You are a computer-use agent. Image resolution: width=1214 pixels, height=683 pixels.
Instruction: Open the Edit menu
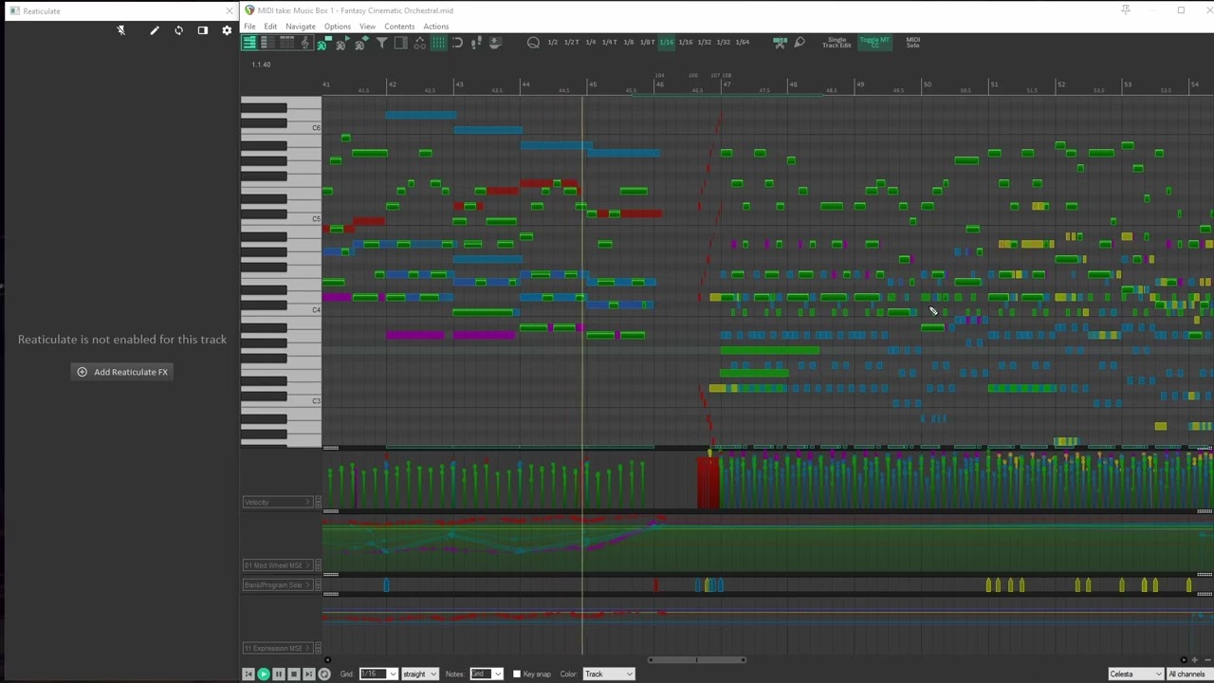(270, 27)
